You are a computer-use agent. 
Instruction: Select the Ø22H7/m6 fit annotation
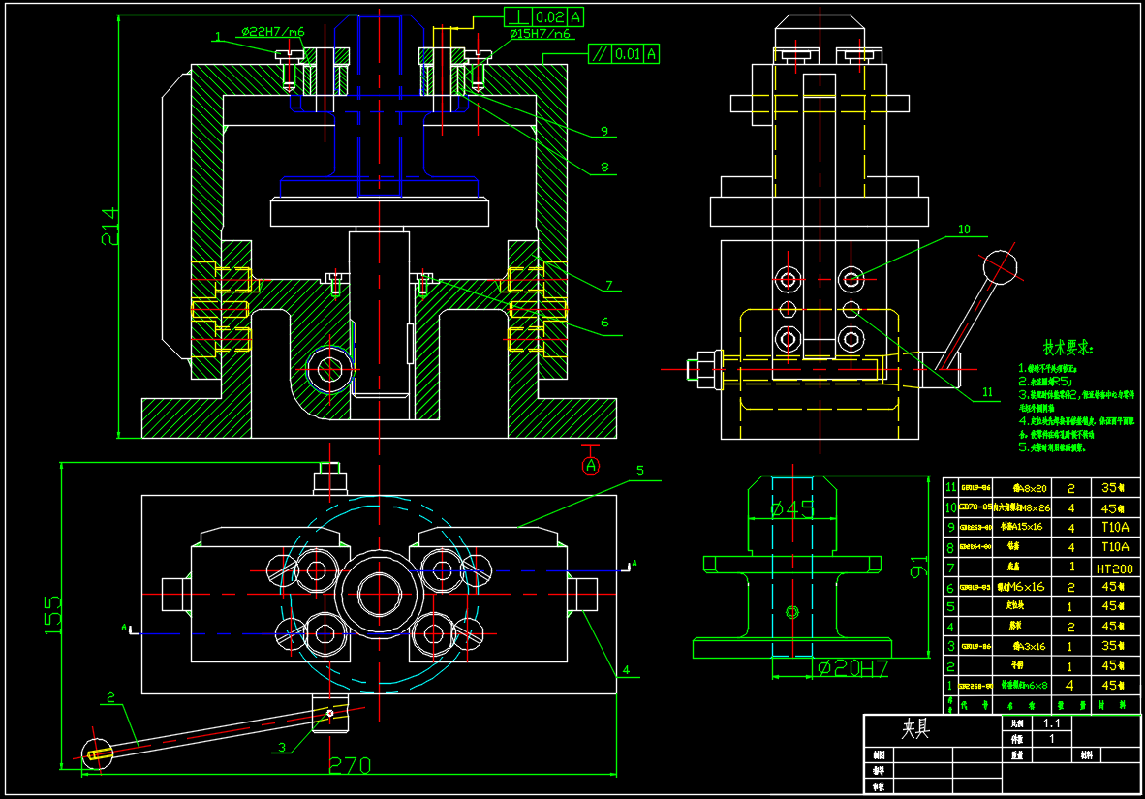pyautogui.click(x=271, y=32)
